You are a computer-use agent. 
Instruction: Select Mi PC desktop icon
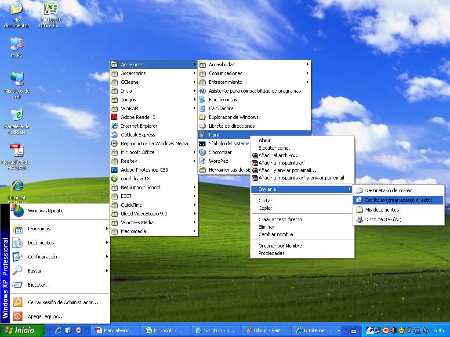coord(17,47)
